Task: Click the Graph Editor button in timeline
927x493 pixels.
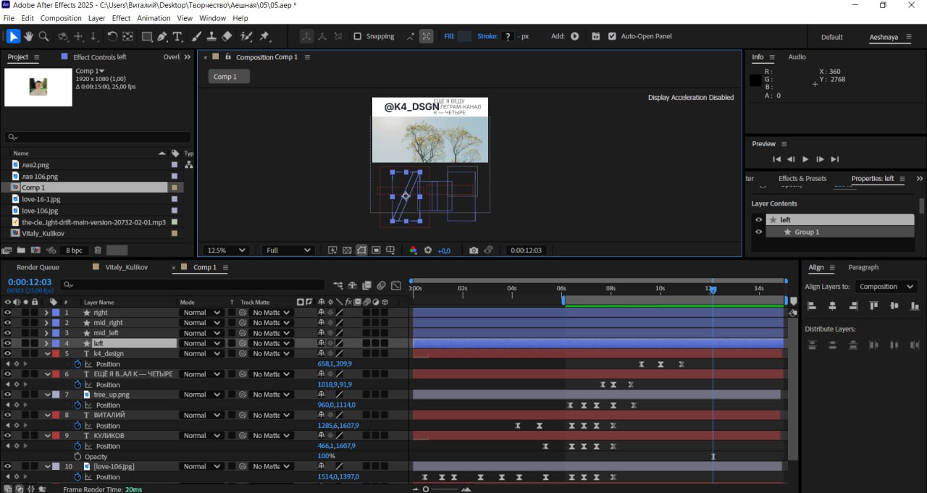Action: [396, 286]
